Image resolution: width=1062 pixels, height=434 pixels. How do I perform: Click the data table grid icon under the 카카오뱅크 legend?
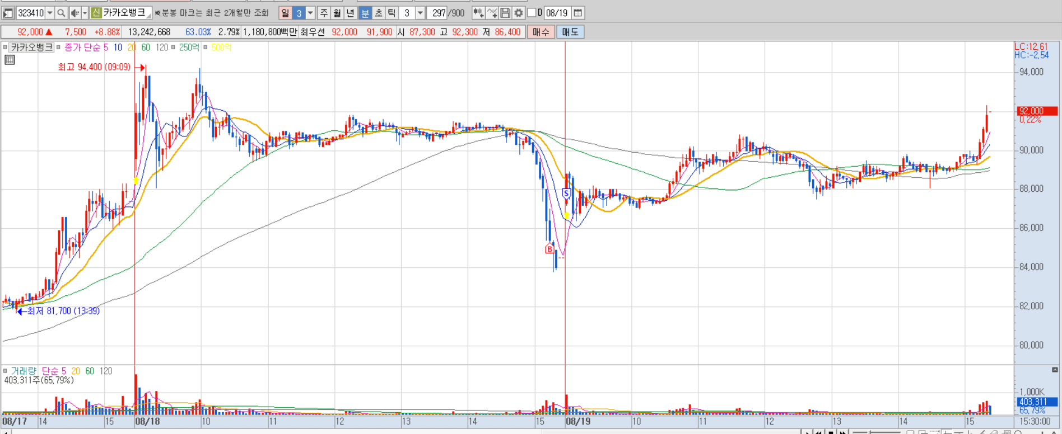(10, 60)
